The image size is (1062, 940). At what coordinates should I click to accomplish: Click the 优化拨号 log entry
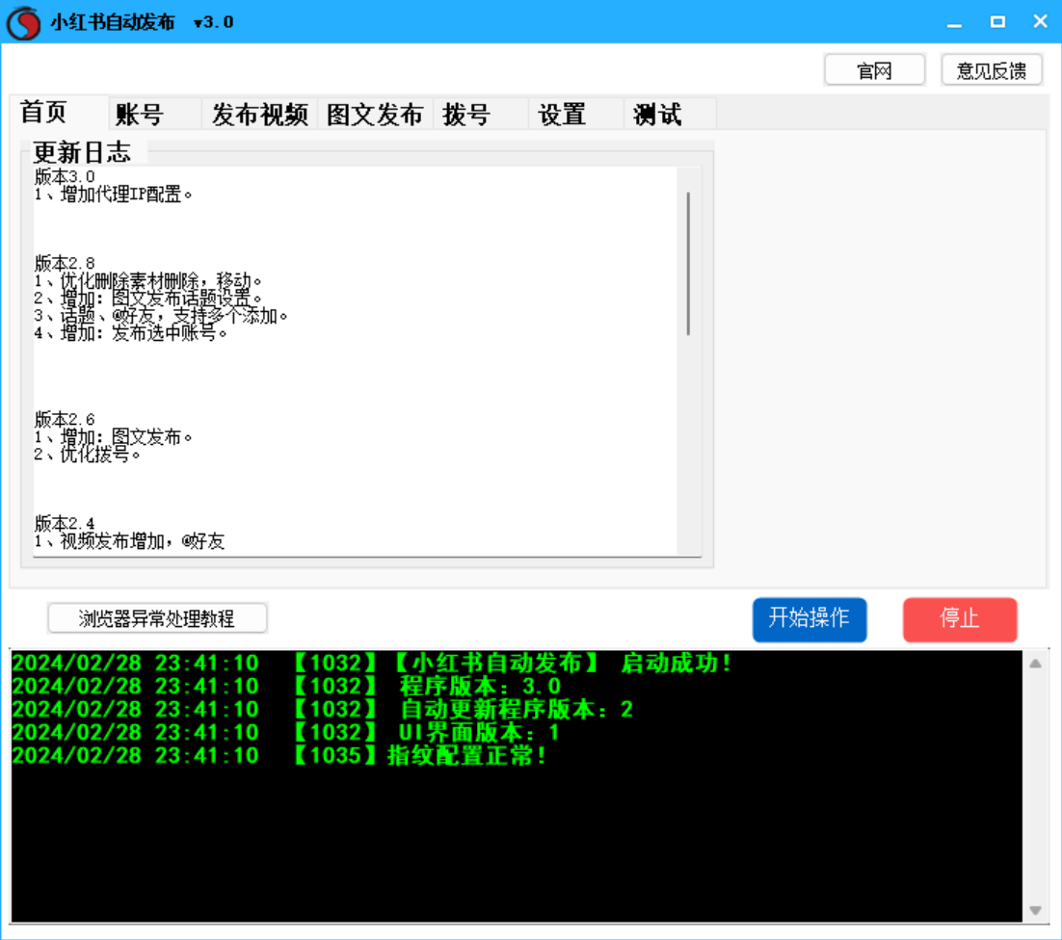(x=88, y=455)
